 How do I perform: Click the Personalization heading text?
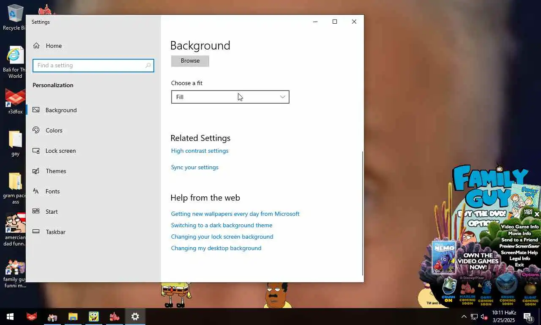[x=53, y=85]
